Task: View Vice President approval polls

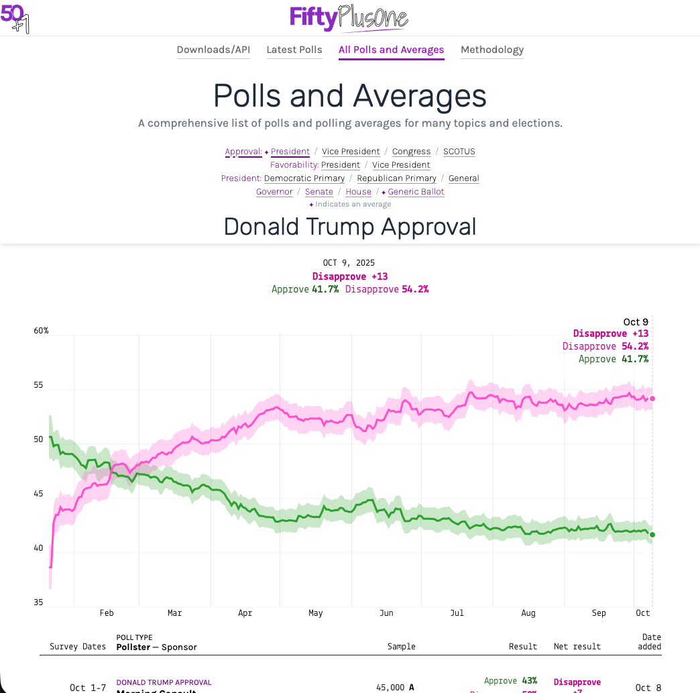Action: (351, 152)
